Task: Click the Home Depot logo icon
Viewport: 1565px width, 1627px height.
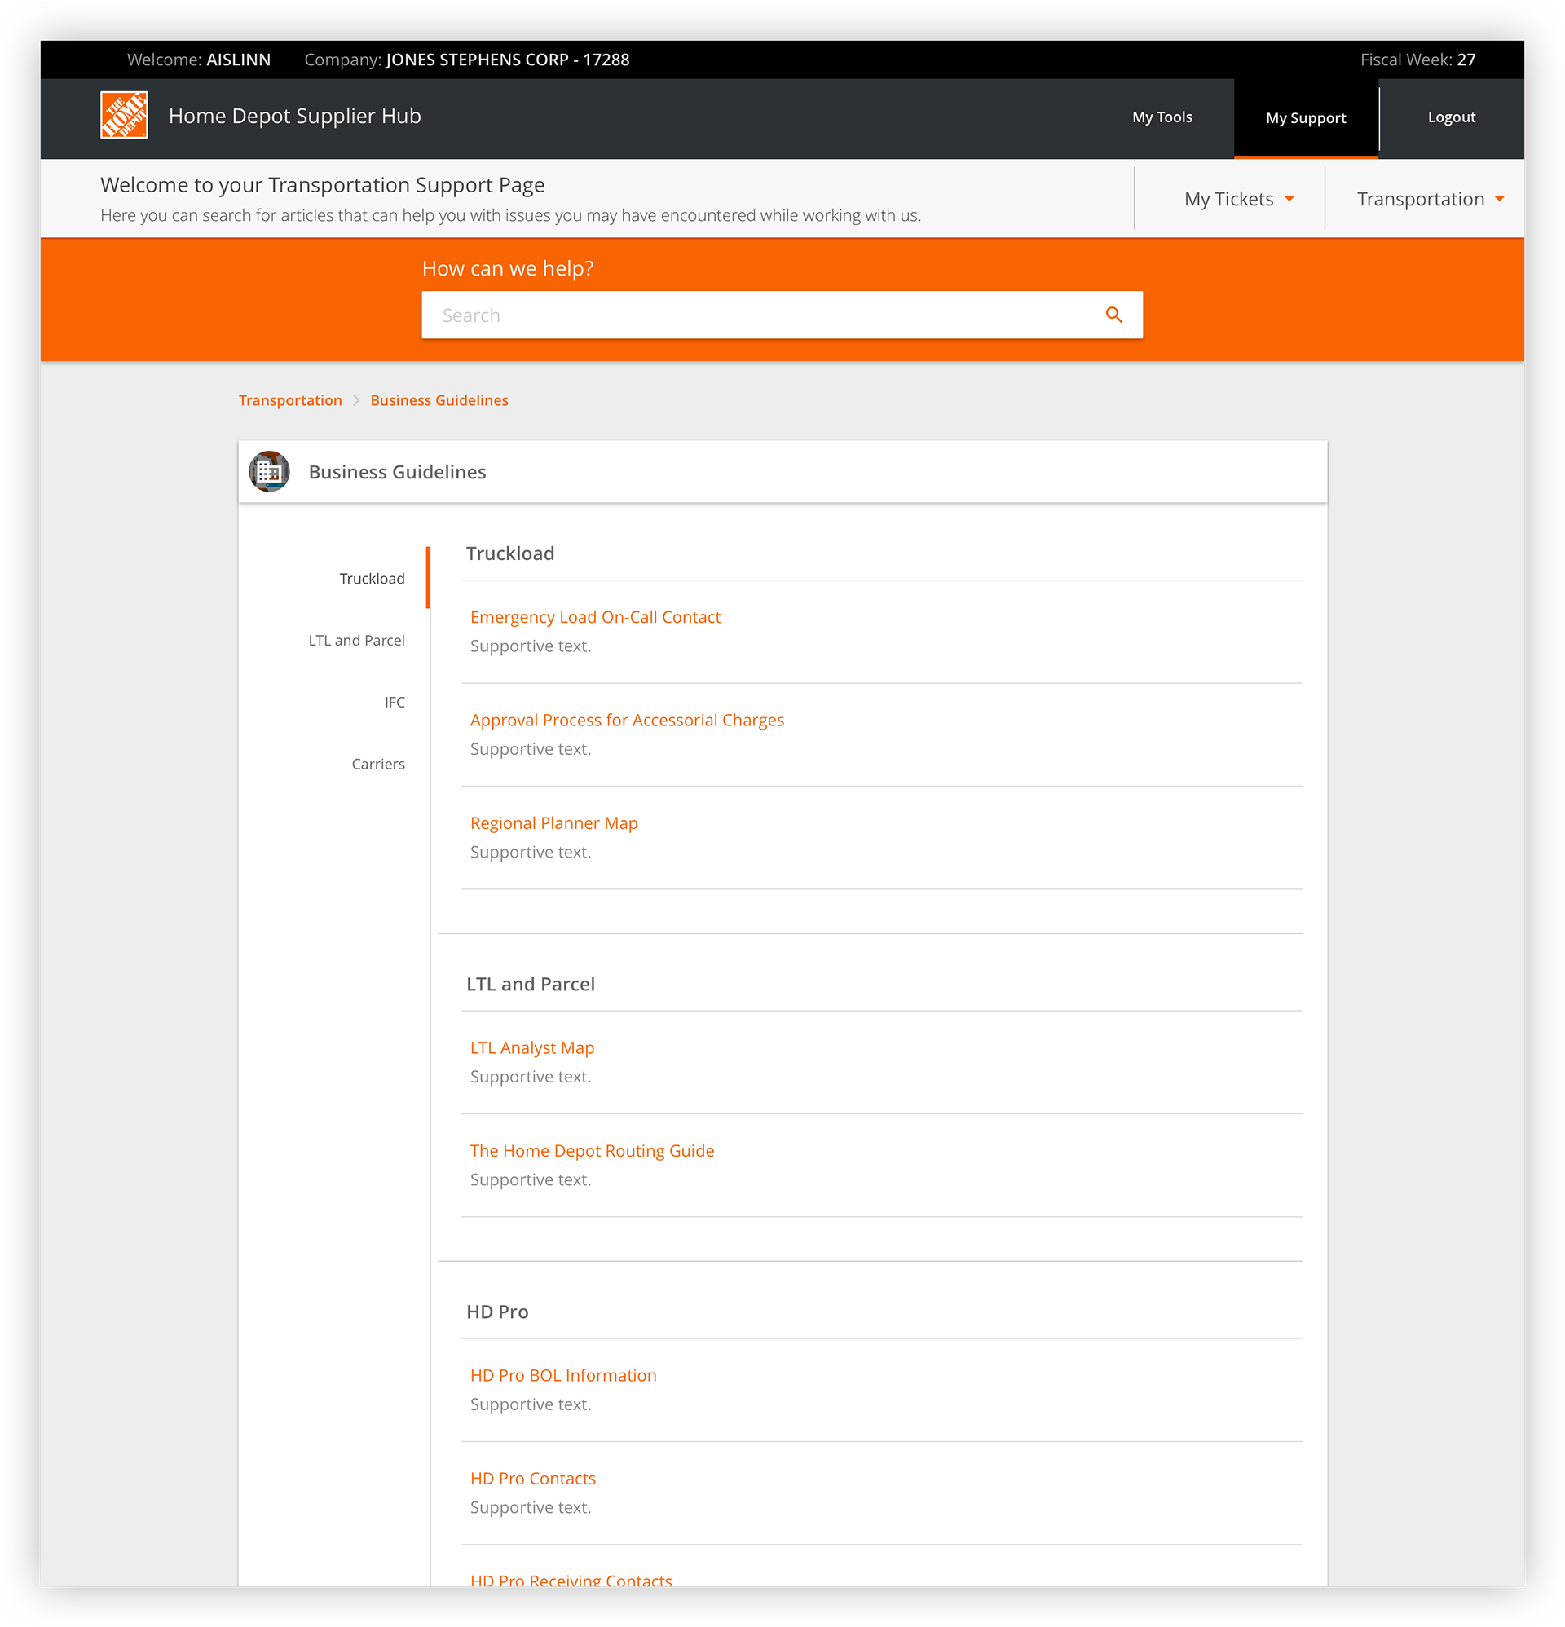Action: 124,116
